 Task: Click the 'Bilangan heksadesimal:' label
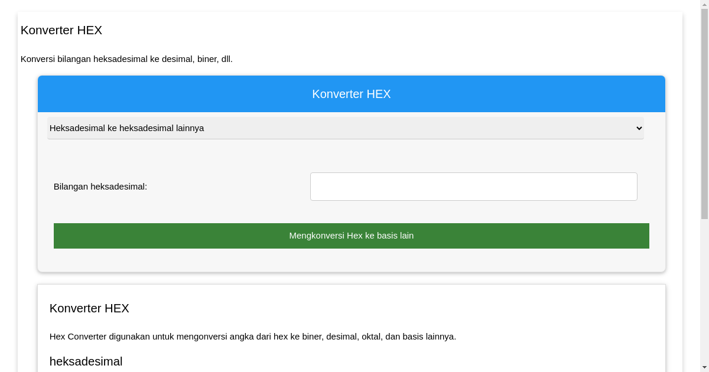pos(100,186)
